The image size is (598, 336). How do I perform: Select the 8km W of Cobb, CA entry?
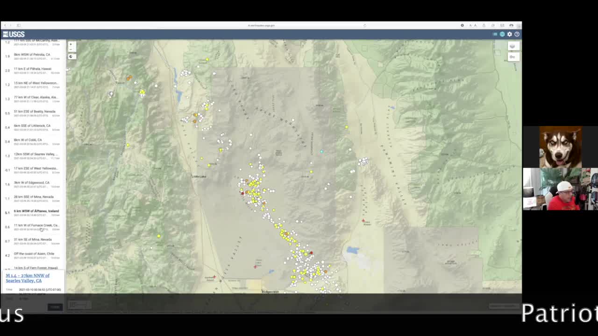(x=33, y=141)
